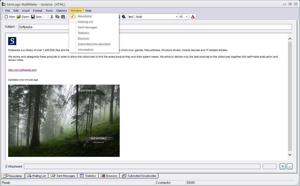
Task: Click the New document toolbar button
Action: (10, 17)
